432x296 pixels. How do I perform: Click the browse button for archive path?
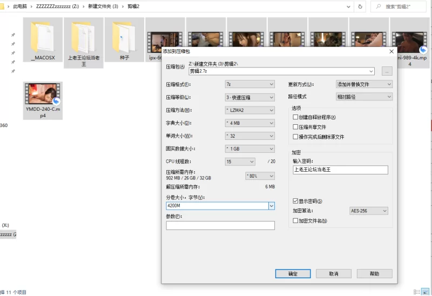click(387, 71)
